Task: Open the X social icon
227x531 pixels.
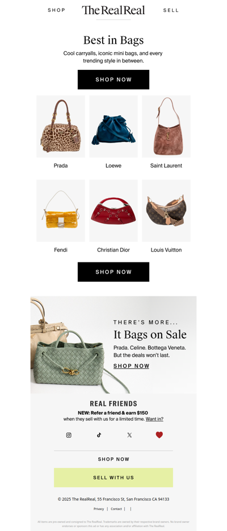Action: tap(129, 435)
